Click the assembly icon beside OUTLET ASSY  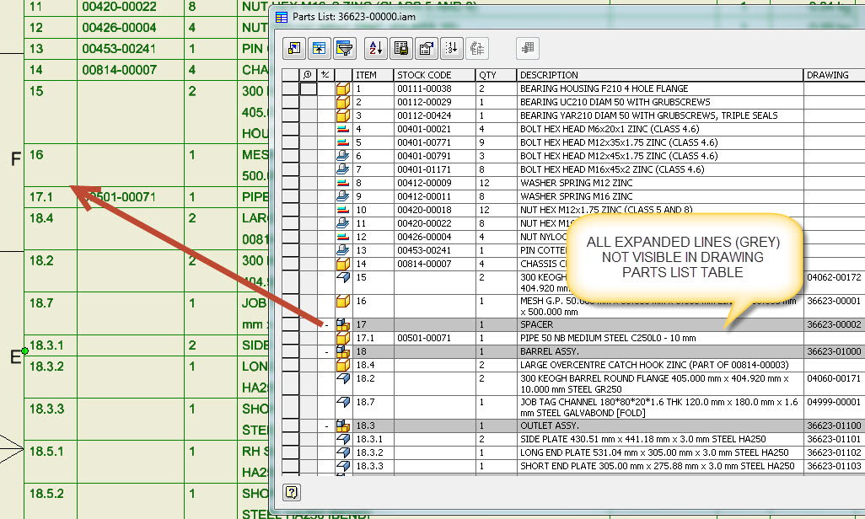pos(341,426)
